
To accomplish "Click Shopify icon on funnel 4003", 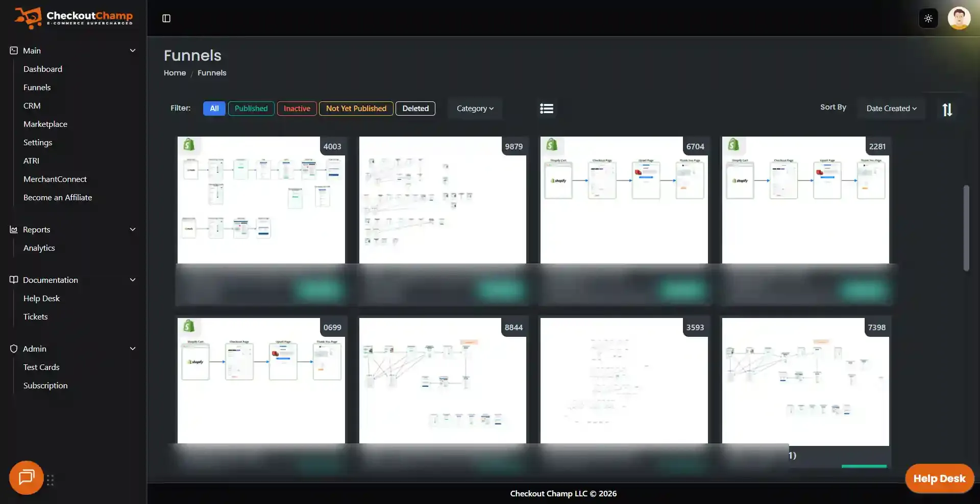I will pos(189,145).
